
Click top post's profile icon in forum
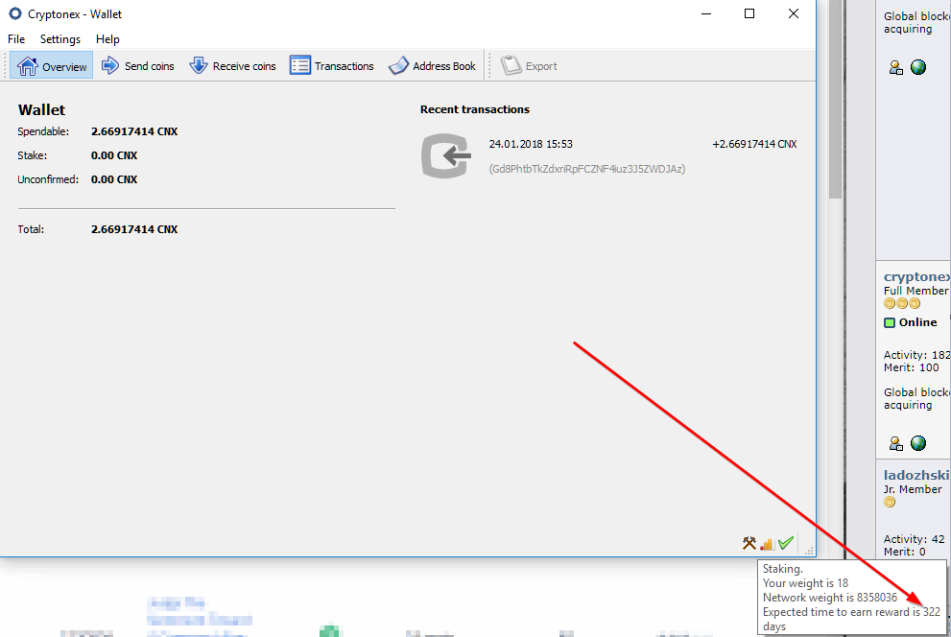pyautogui.click(x=895, y=68)
